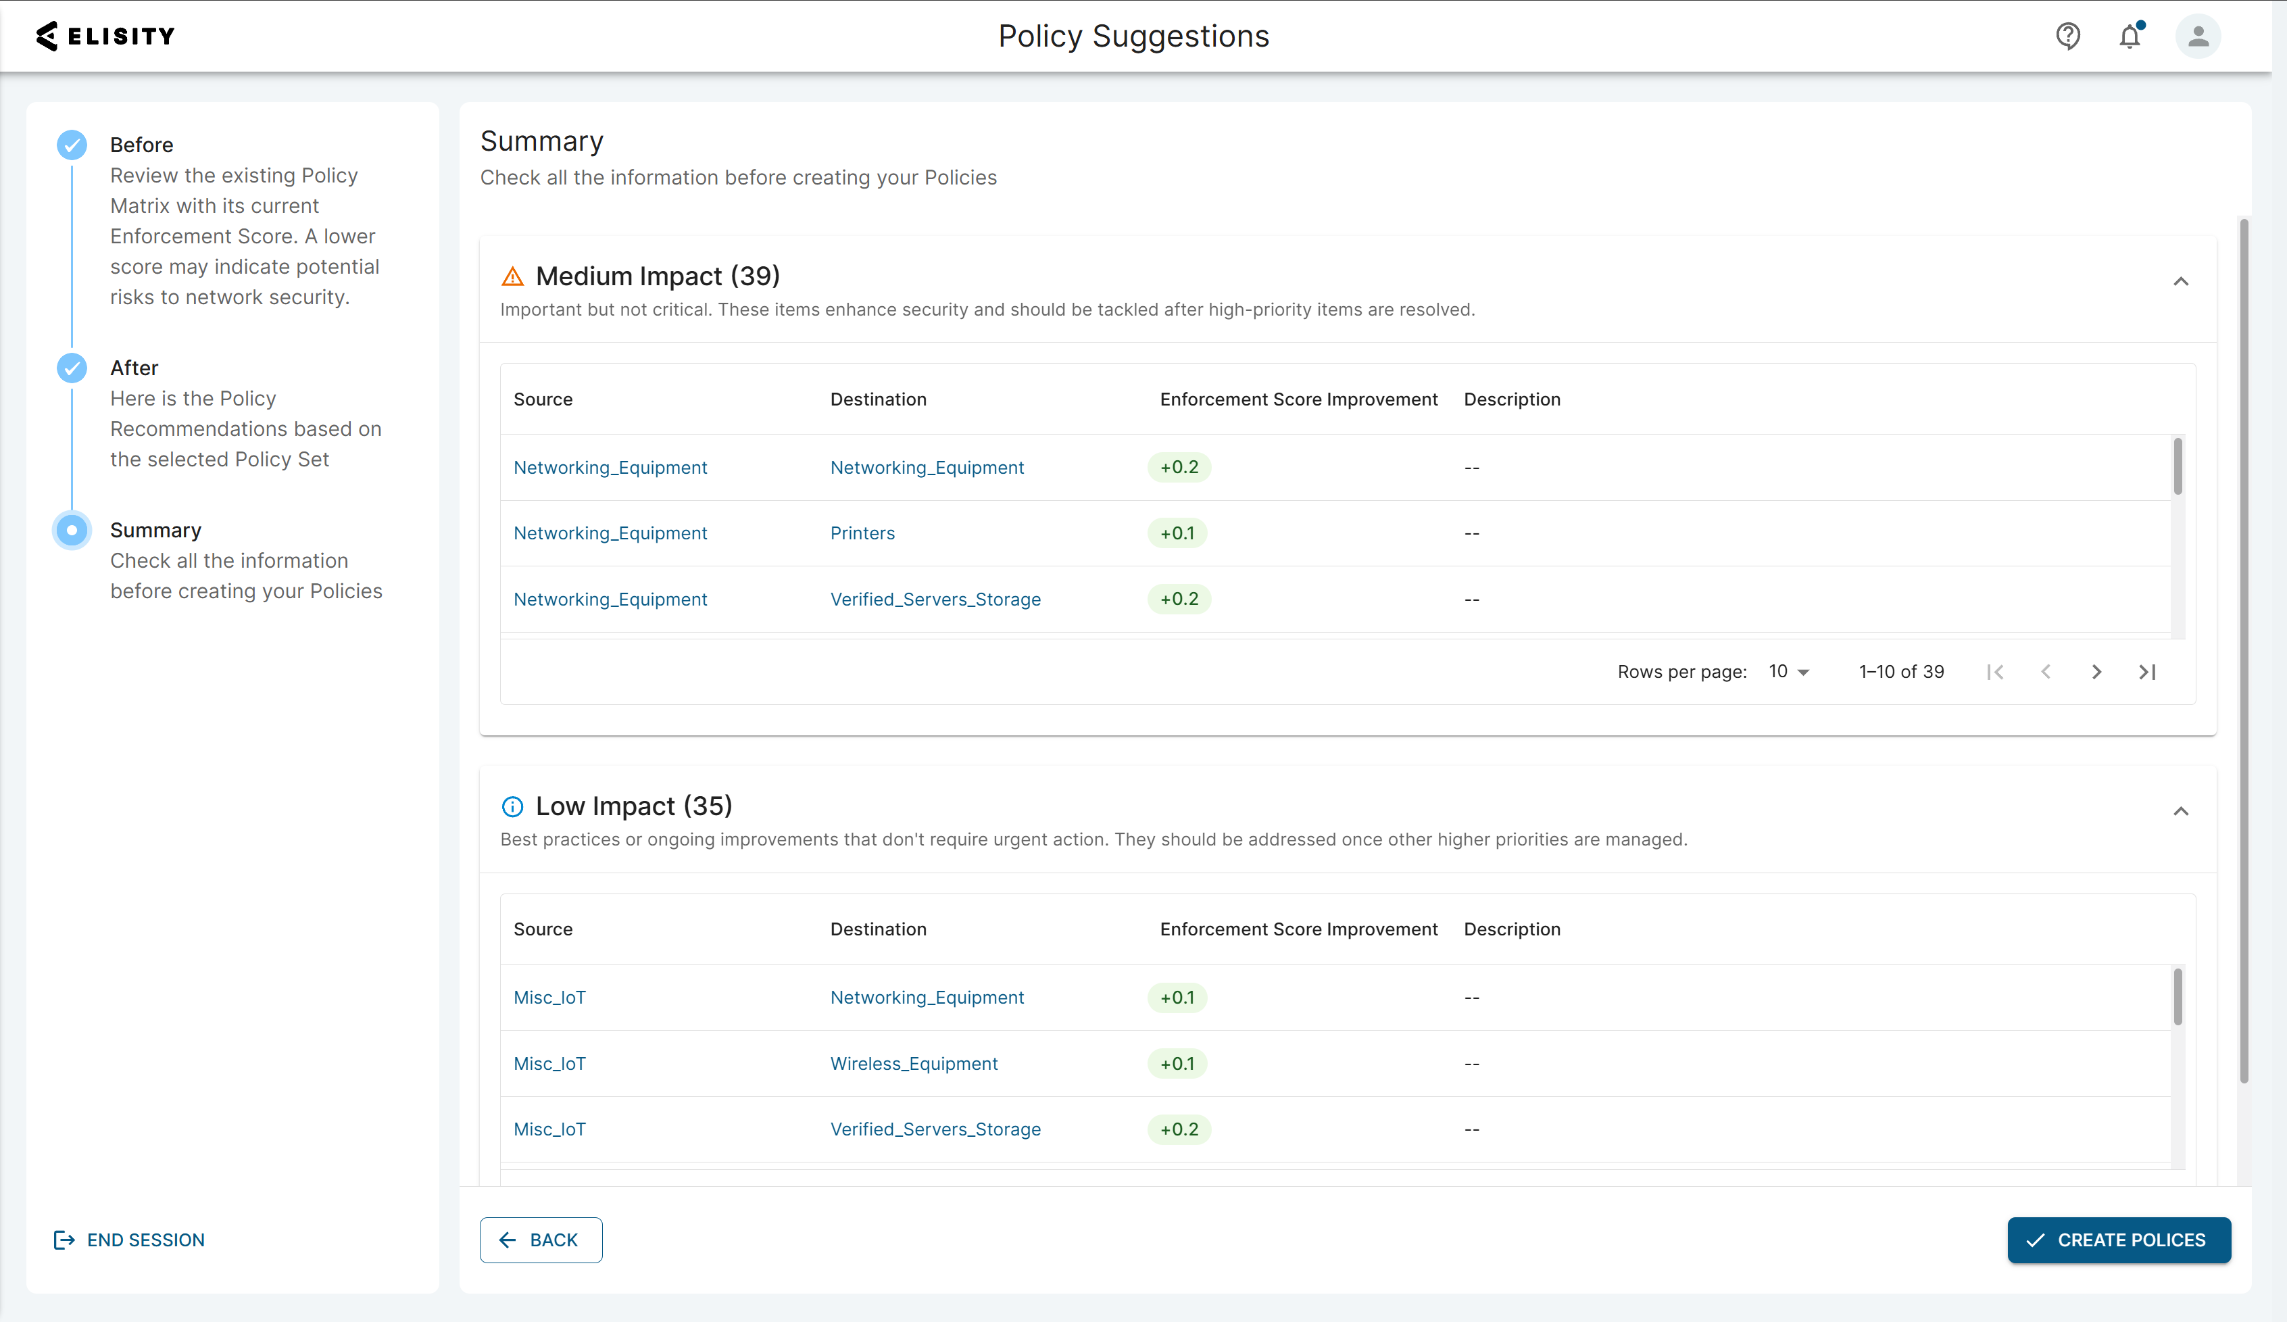Select the After step checkmark circle

coord(72,368)
